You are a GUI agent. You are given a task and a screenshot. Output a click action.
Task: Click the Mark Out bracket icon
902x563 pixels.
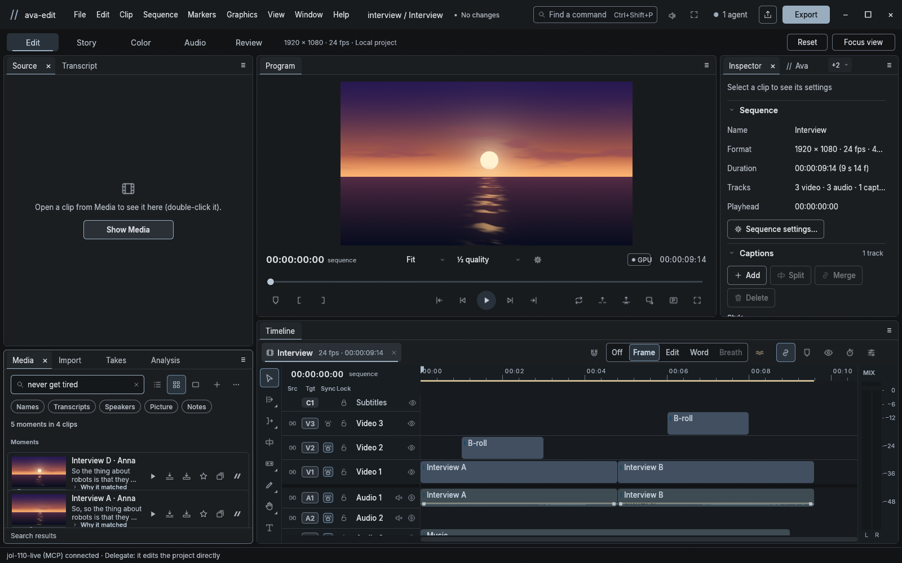click(x=323, y=301)
